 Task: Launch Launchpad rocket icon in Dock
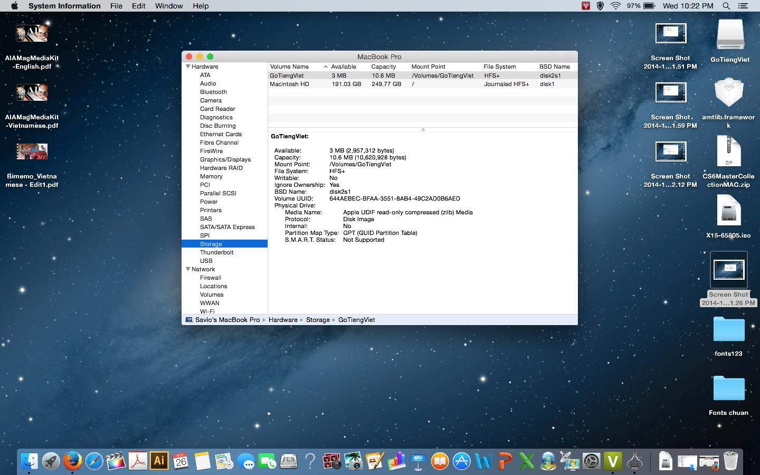51,461
